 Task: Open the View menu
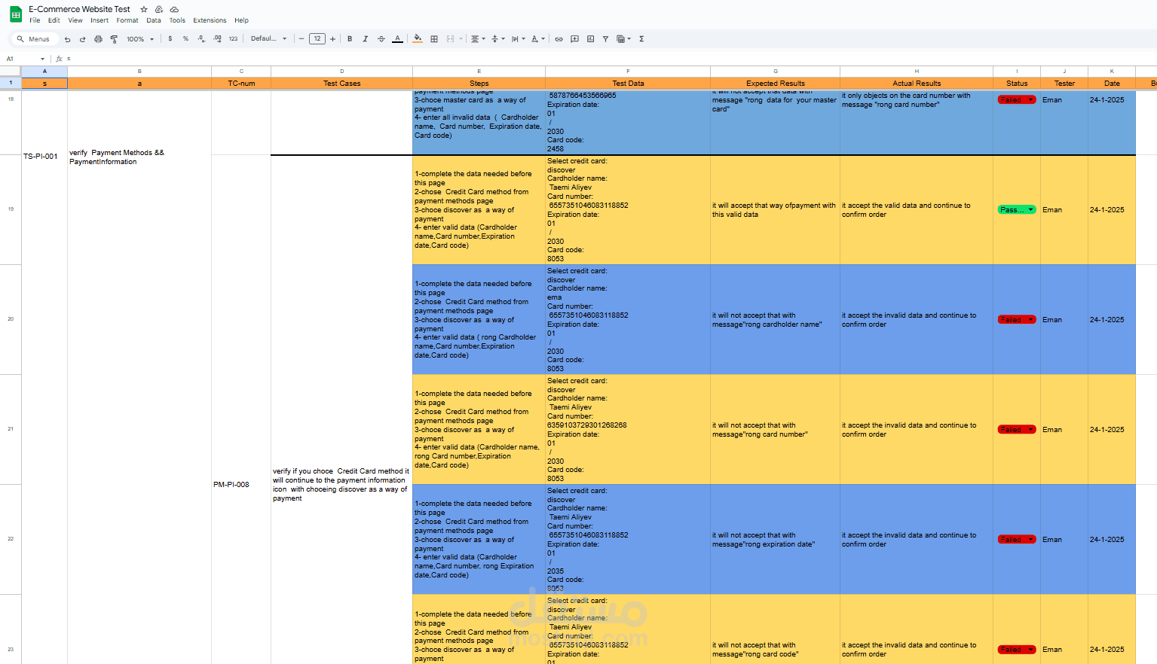pyautogui.click(x=75, y=20)
